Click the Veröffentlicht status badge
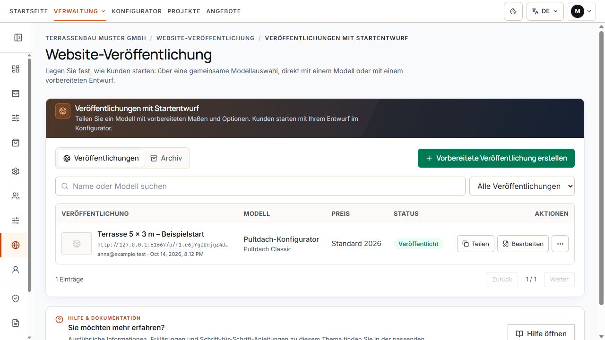This screenshot has height=340, width=605. [418, 244]
